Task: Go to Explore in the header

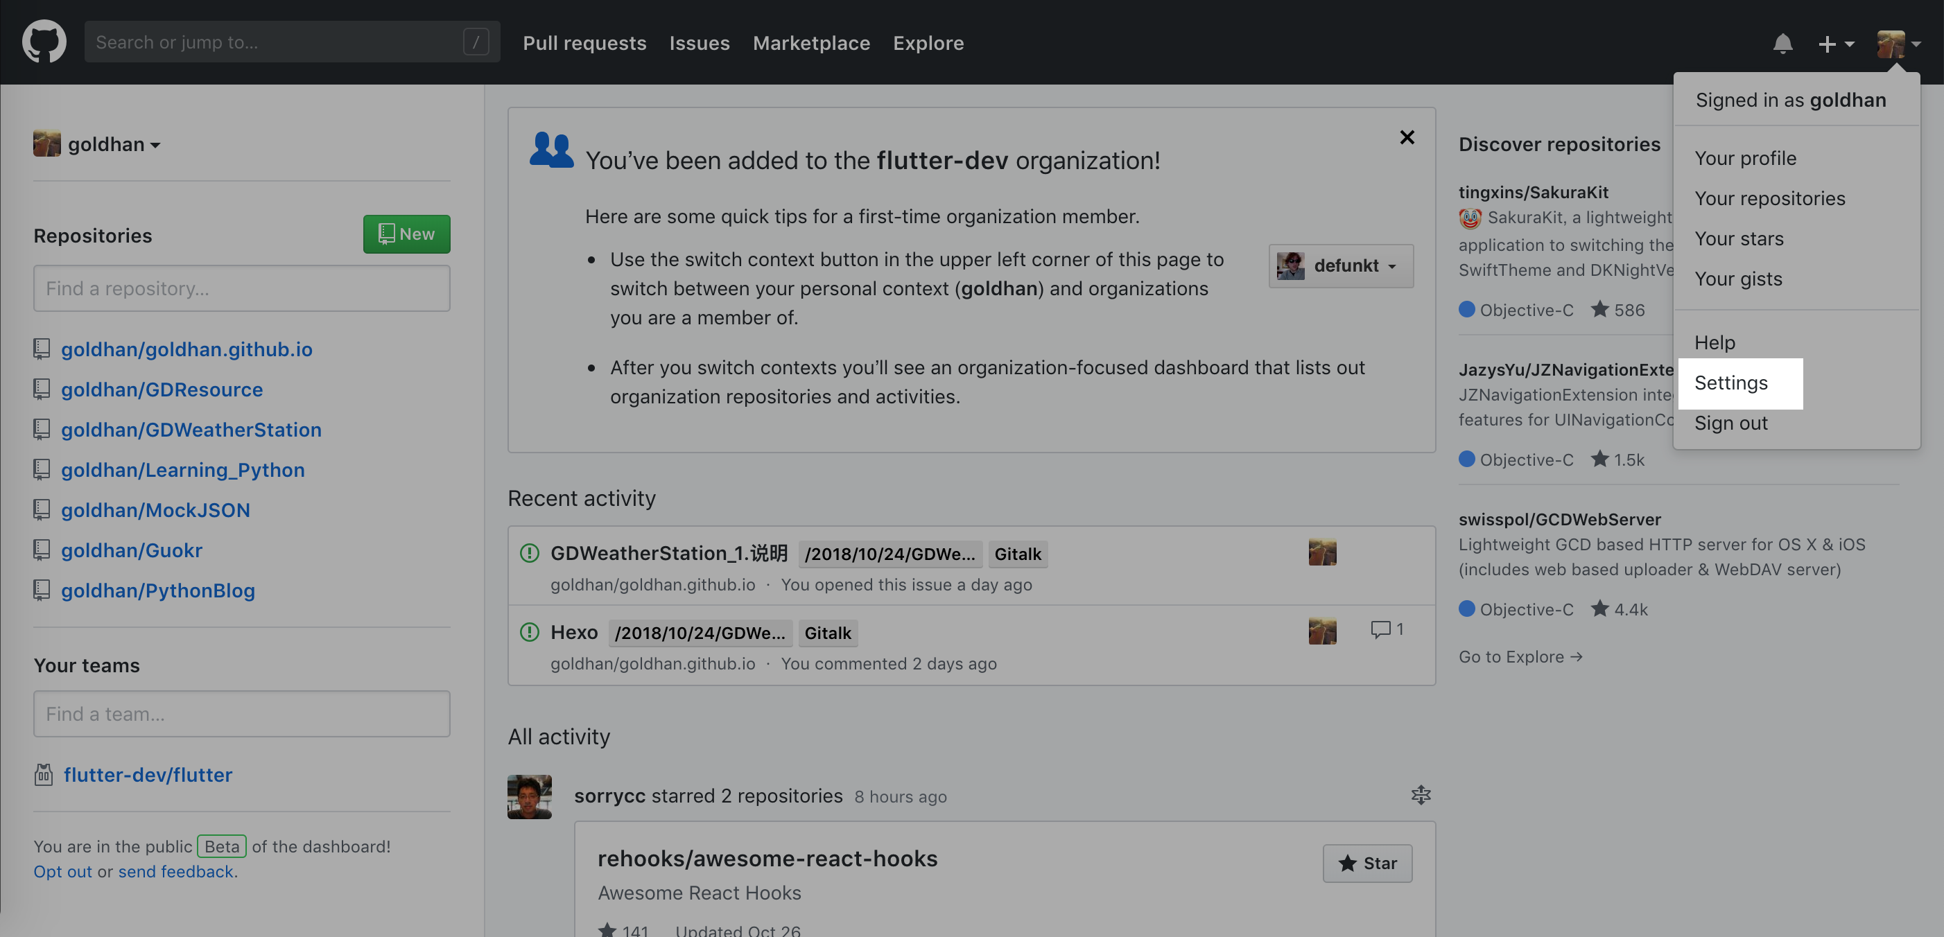Action: click(928, 43)
